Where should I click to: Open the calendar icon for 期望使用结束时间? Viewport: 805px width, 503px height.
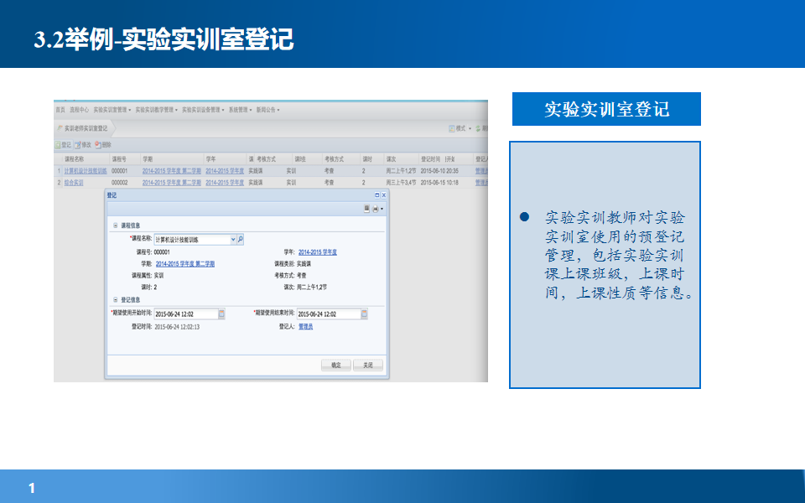point(365,314)
